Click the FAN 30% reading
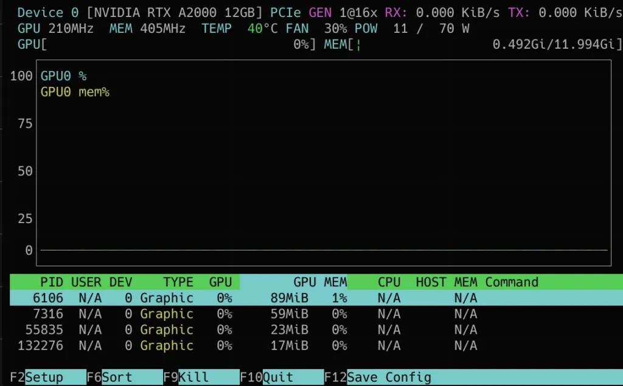623x386 pixels. coord(316,28)
